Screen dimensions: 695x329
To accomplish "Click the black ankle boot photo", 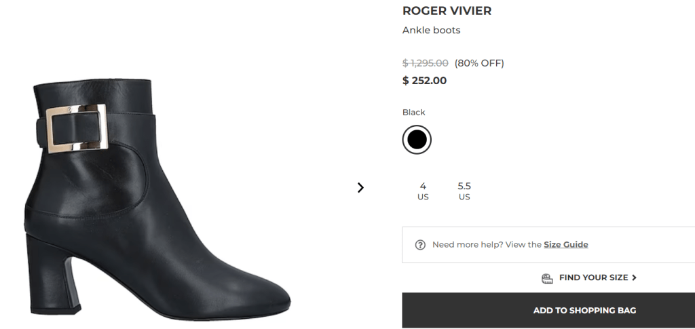I will [x=156, y=204].
